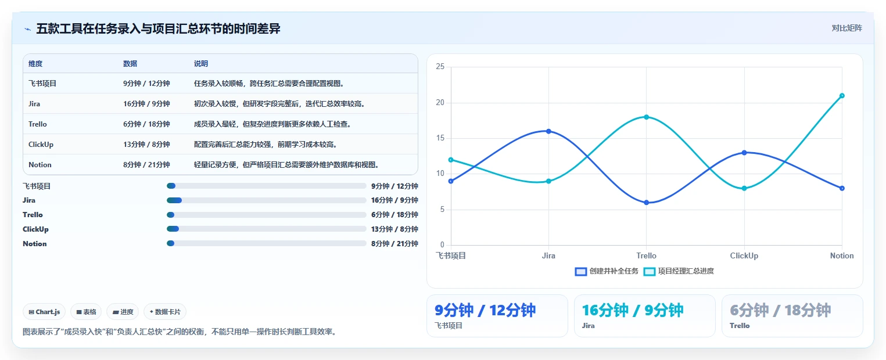This screenshot has height=360, width=886.
Task: Click the blue line point at Notion (8)
Action: 842,188
